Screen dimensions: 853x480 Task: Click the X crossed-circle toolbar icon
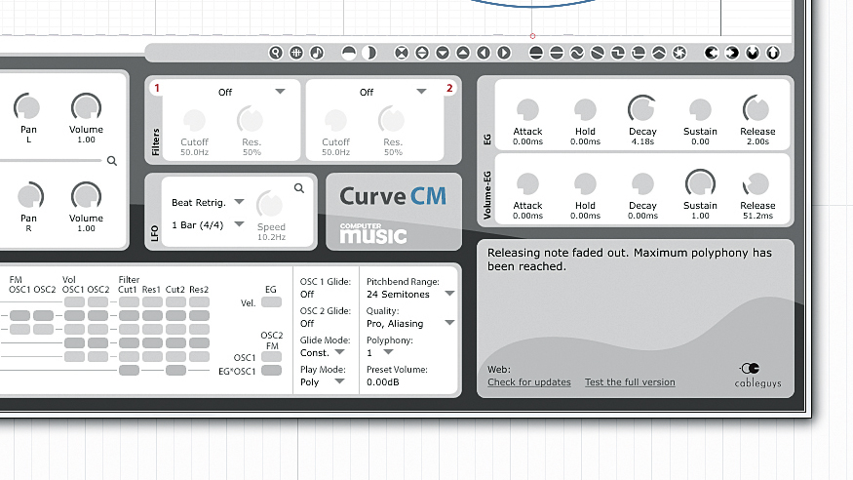tap(401, 53)
